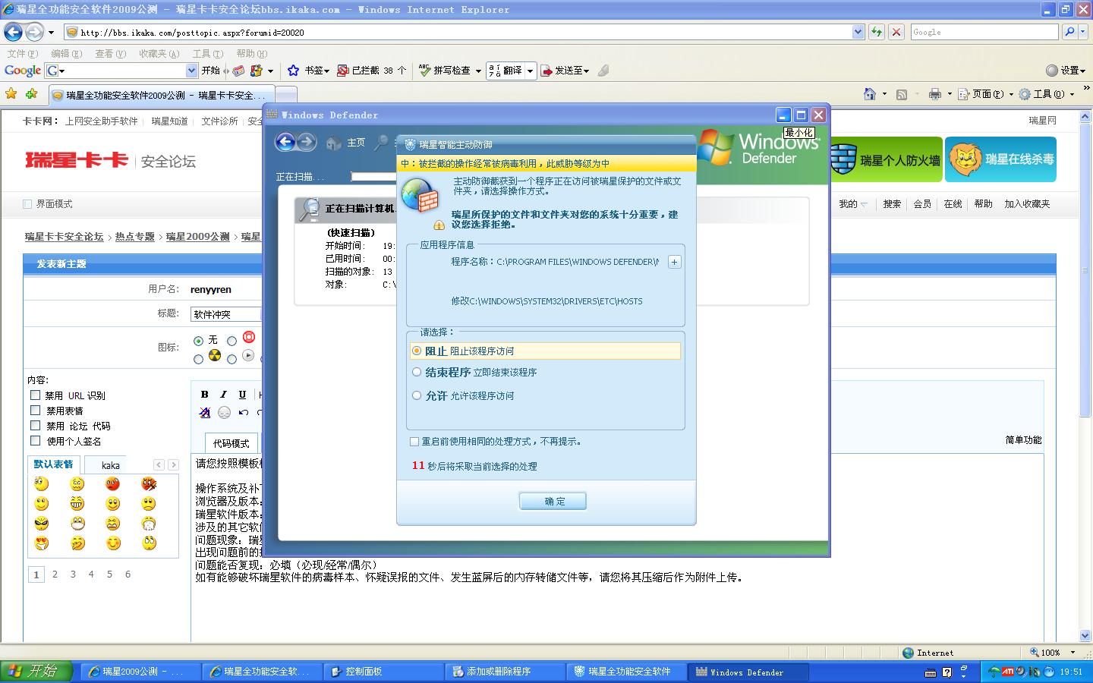1093x683 pixels.
Task: Click Windows Defender back arrow
Action: coord(285,142)
